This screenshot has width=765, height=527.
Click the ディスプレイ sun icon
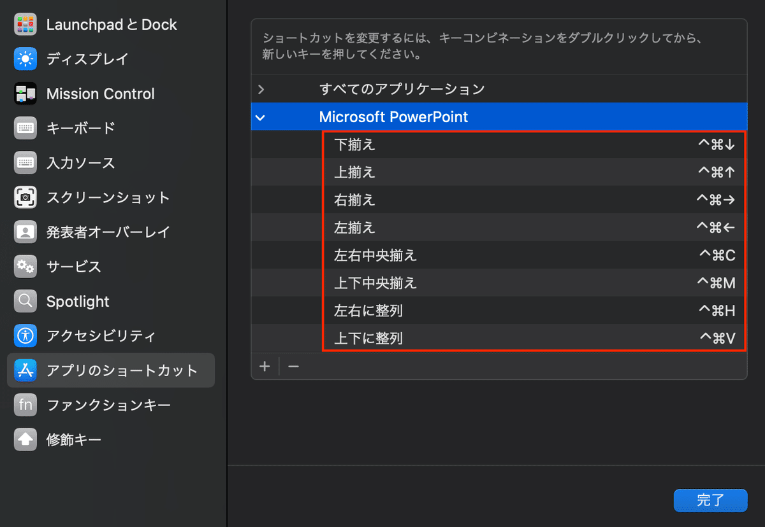click(25, 59)
